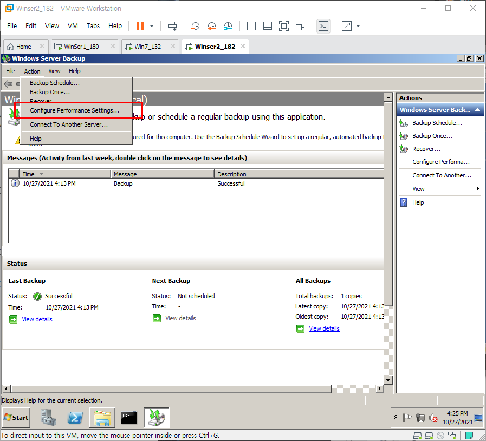
Task: Select Configure Performance Settings menu entry
Action: (76, 110)
